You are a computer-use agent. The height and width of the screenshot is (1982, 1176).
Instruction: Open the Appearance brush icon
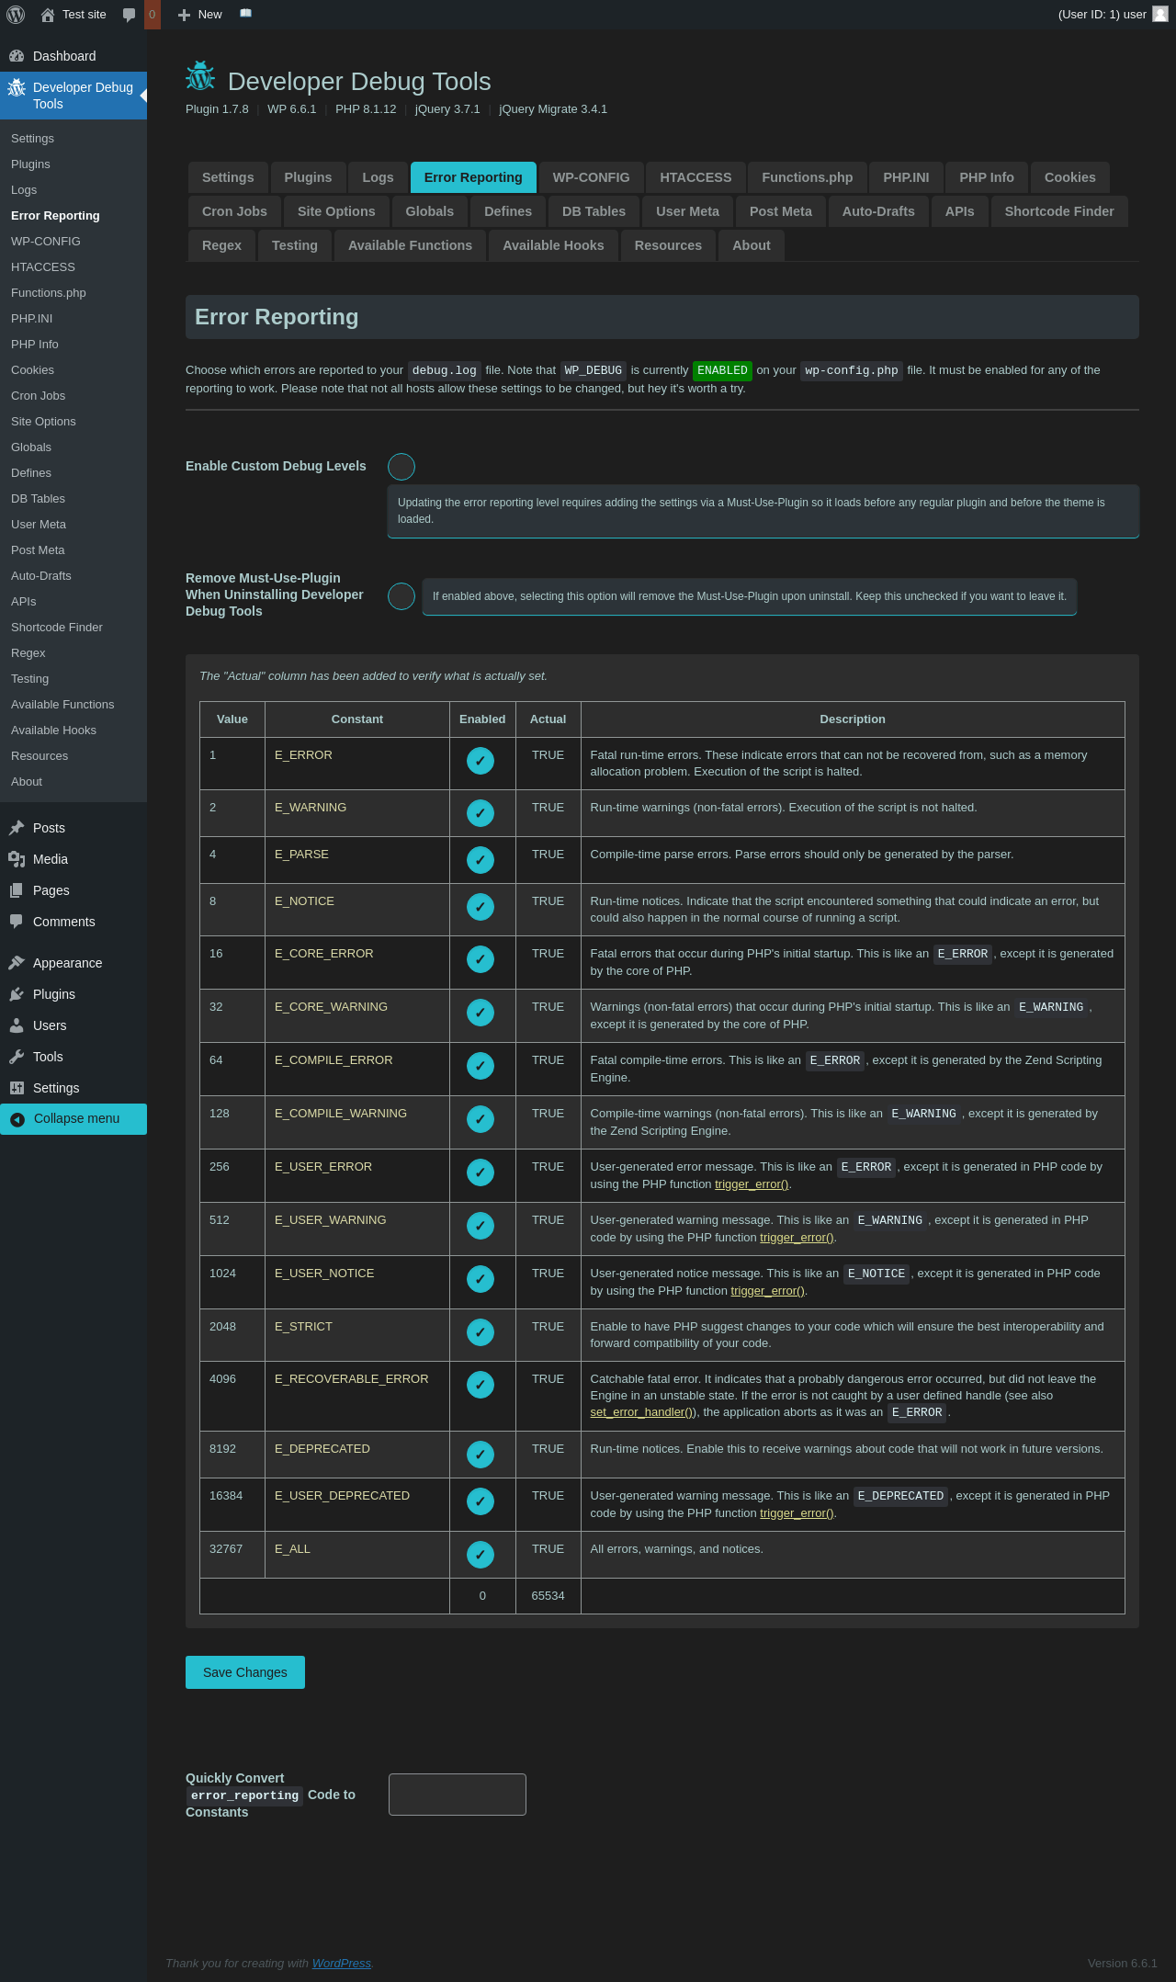click(17, 963)
